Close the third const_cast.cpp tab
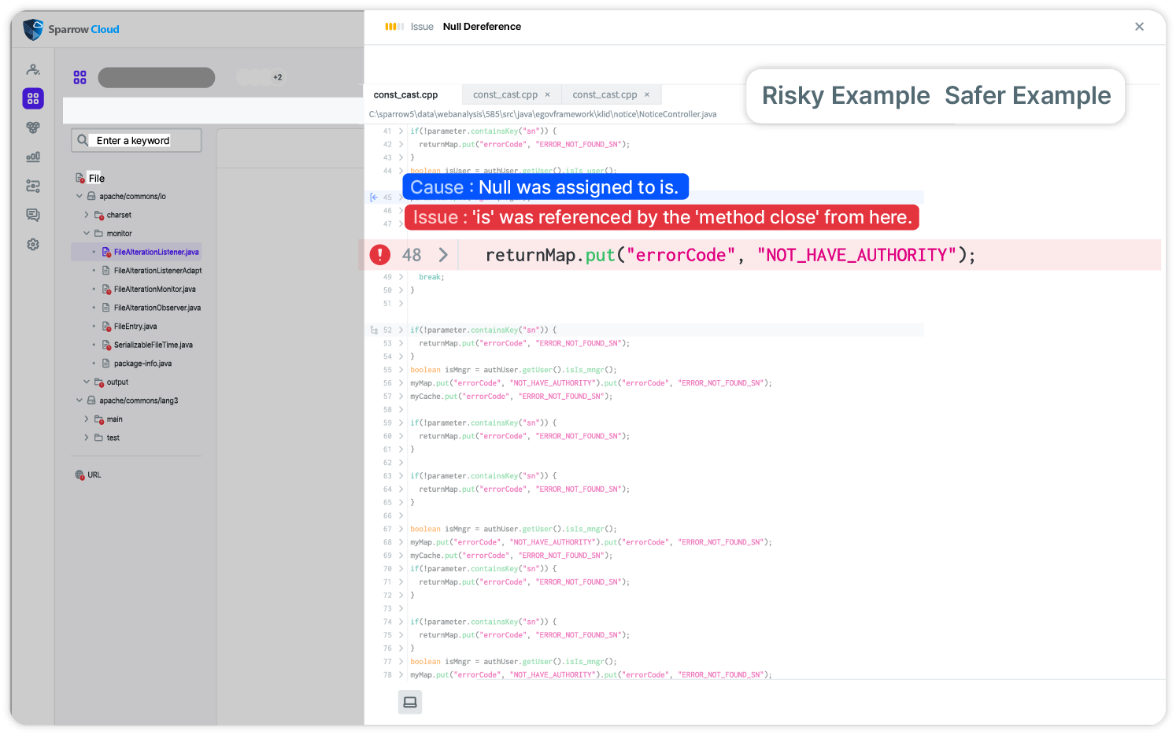 (647, 94)
